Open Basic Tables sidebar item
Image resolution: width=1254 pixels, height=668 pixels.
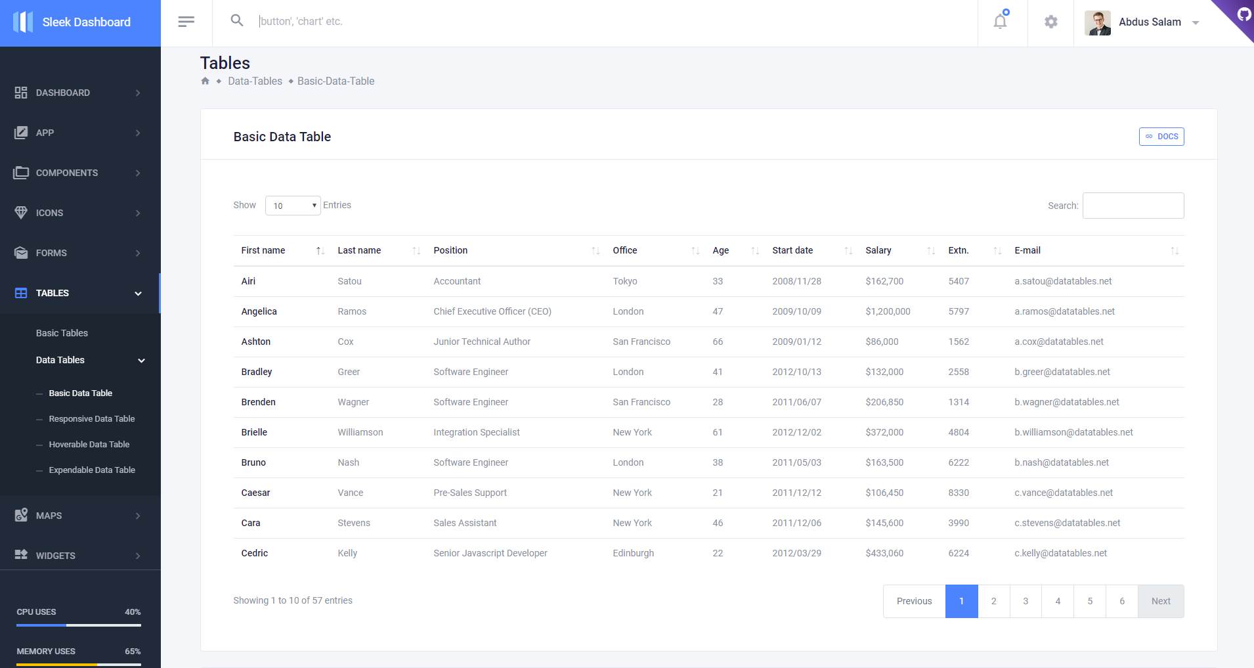coord(62,333)
